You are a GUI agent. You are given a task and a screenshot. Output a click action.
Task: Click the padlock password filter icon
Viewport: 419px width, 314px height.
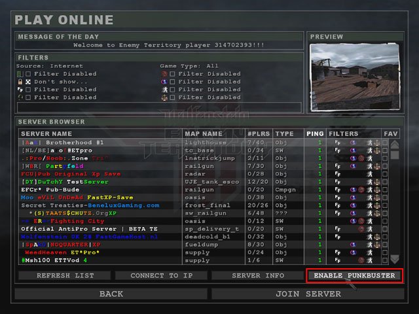point(20,82)
